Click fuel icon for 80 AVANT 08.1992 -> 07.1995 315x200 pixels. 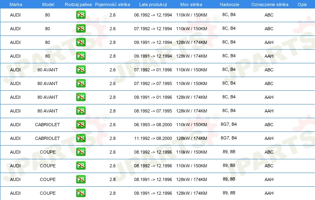click(x=81, y=111)
